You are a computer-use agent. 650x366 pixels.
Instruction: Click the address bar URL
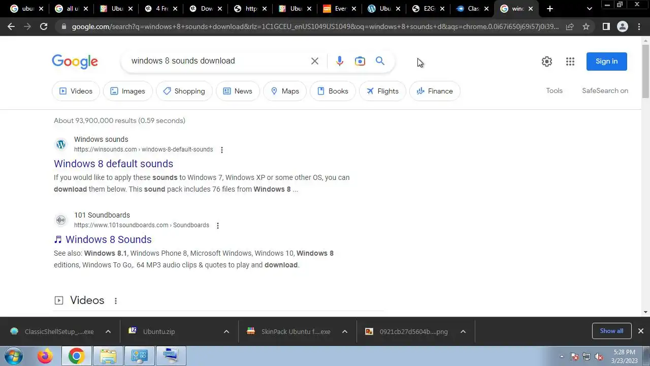tap(315, 26)
